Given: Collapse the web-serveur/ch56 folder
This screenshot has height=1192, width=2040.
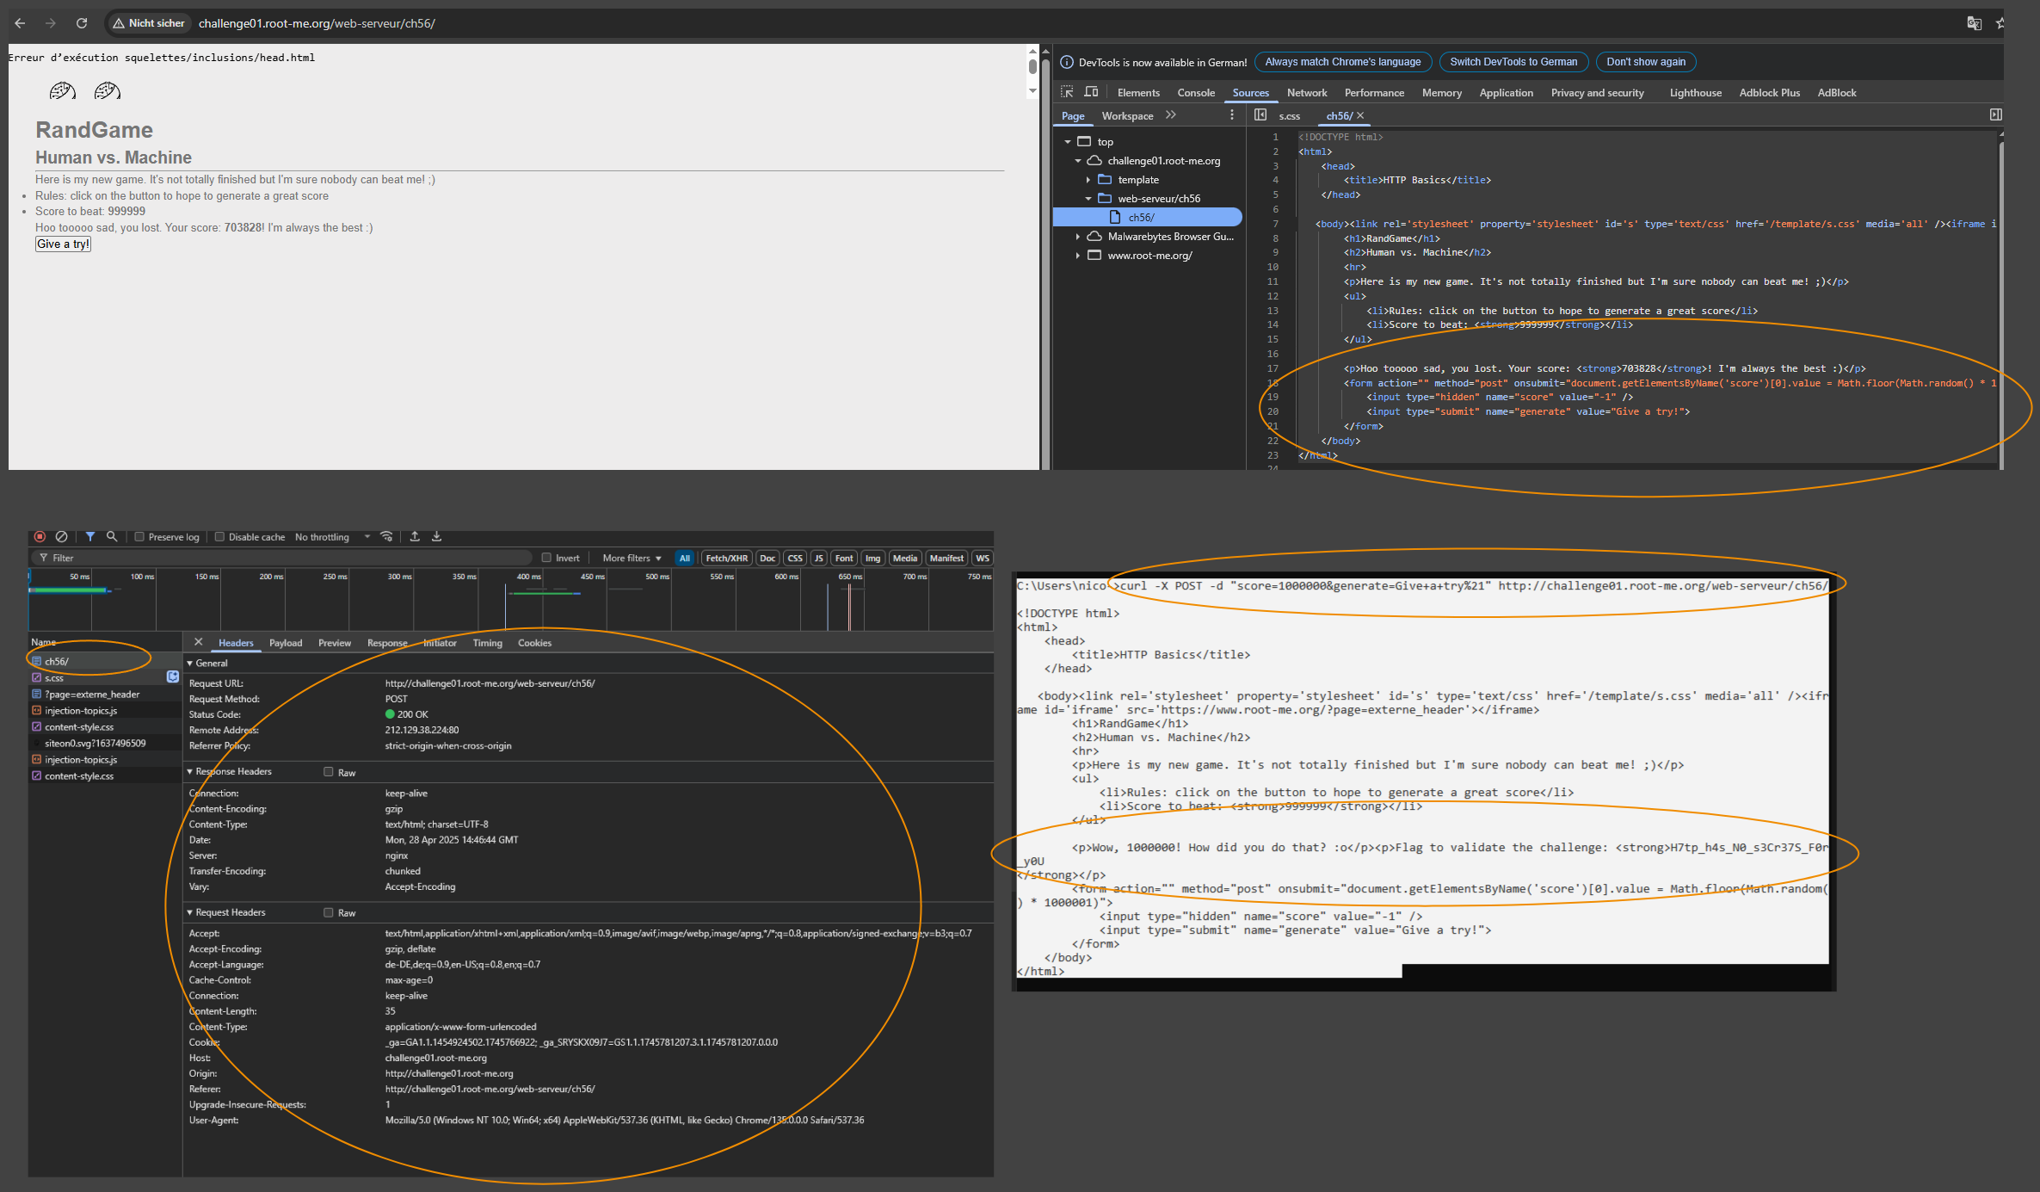Looking at the screenshot, I should [1088, 199].
